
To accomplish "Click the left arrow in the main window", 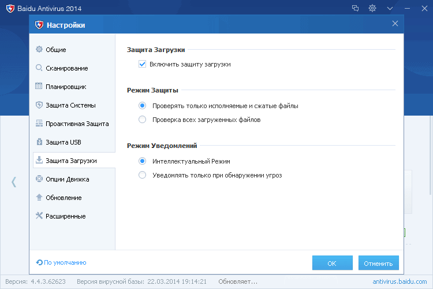I will 14,182.
